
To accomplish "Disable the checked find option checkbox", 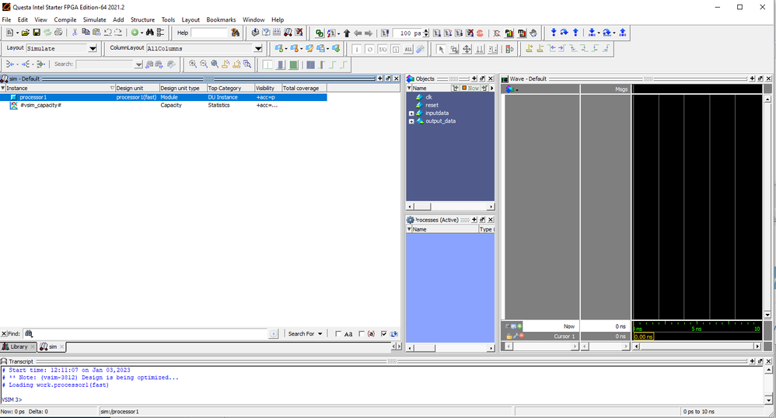I will (384, 334).
